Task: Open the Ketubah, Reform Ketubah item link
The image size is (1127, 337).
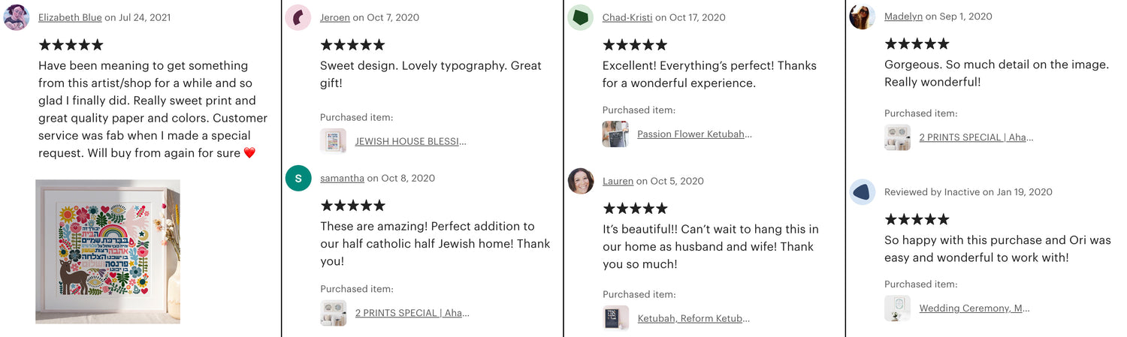Action: pyautogui.click(x=693, y=319)
